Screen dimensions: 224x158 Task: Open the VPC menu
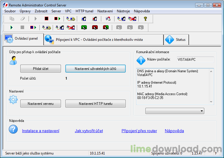pos(68,11)
